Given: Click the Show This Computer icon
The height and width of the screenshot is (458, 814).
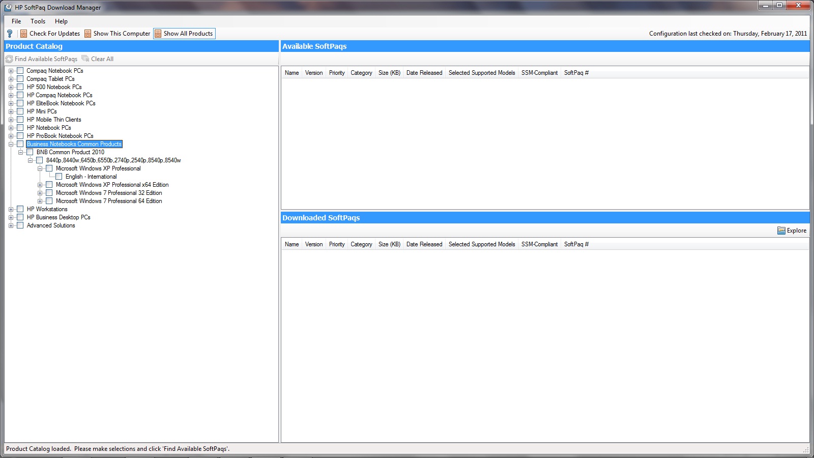Looking at the screenshot, I should [88, 34].
